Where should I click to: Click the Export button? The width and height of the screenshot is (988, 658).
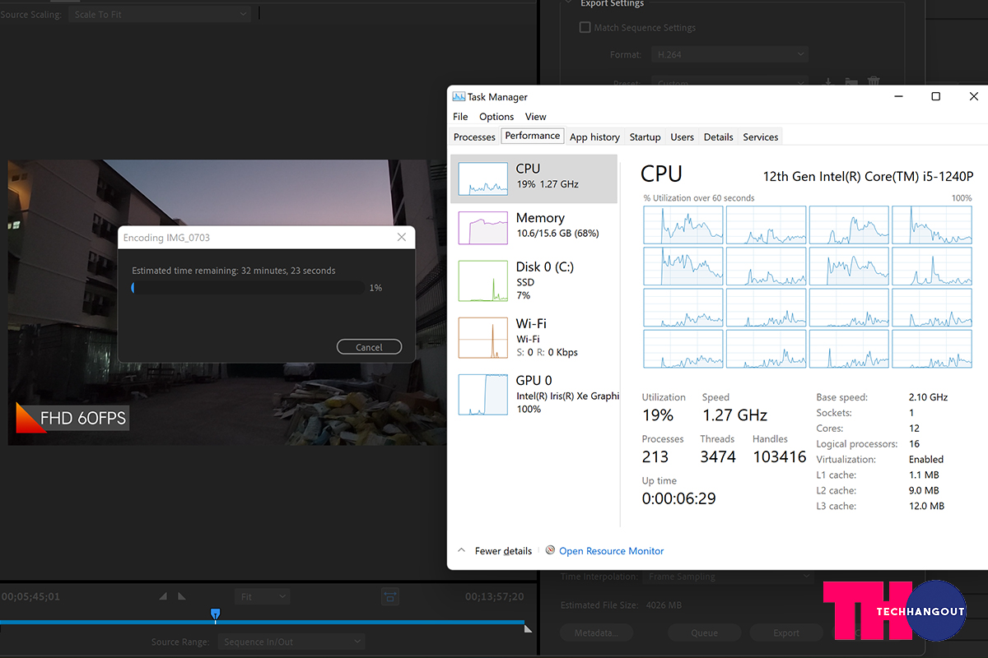(x=786, y=633)
